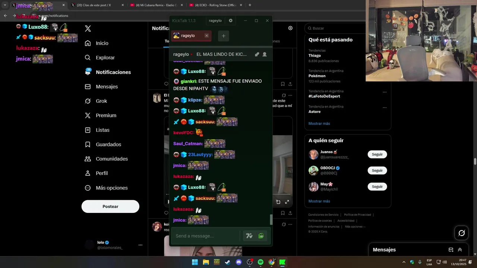Open Kick emote picker in KickTalk
The height and width of the screenshot is (268, 477).
(261, 236)
